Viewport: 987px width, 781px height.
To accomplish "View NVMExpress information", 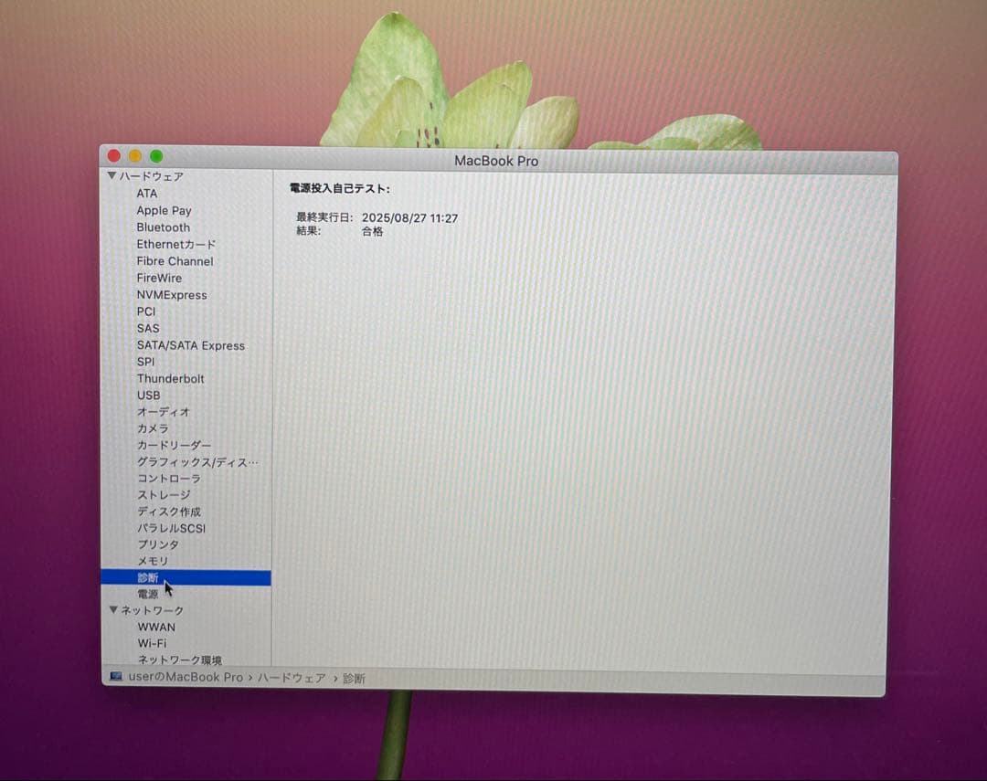I will coord(171,295).
